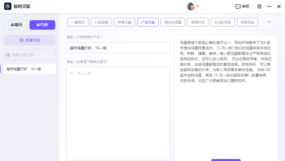Screen dimensions: 285x161
Task: Minimize the application window
Action: [x=269, y=7]
